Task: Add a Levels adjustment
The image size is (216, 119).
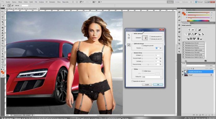Action: click(193, 30)
